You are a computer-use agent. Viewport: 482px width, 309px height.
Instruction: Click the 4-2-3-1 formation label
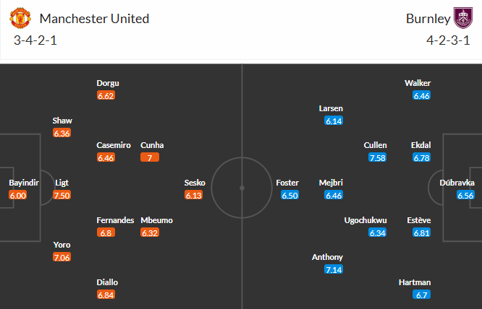pyautogui.click(x=449, y=40)
